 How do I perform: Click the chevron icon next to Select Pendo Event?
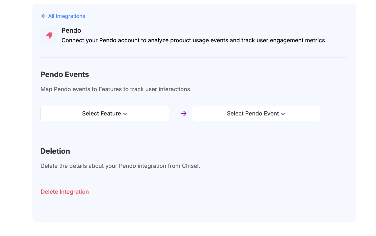(283, 114)
